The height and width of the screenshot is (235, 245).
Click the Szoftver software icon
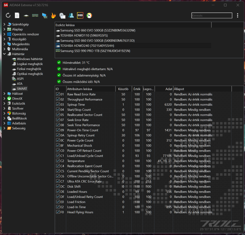[9, 108]
